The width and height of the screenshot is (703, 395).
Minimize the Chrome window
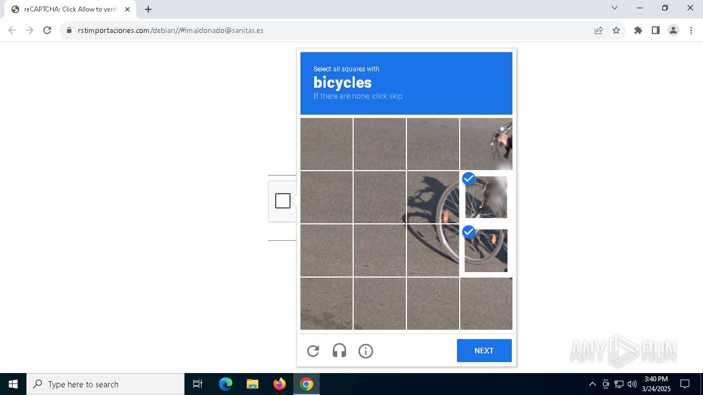click(640, 8)
